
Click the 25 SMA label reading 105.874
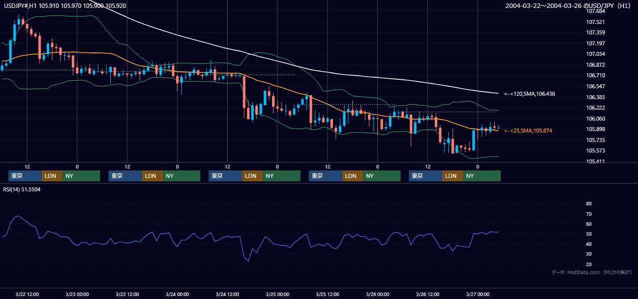[528, 131]
